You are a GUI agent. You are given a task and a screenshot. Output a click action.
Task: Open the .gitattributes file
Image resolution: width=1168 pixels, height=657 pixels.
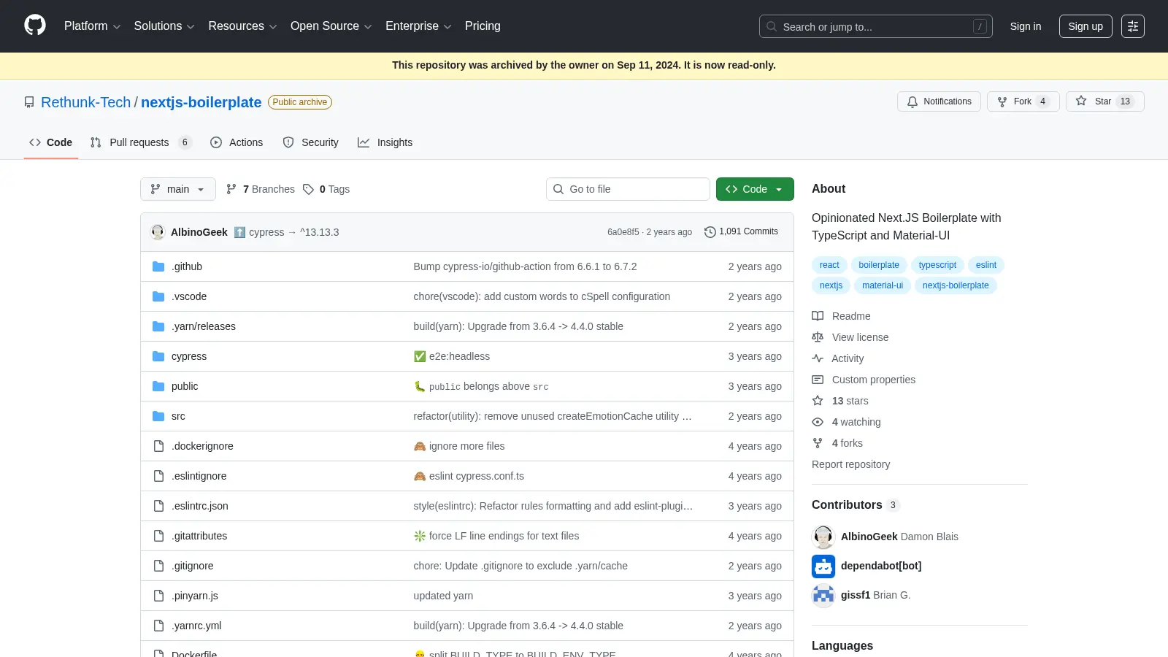pos(199,536)
